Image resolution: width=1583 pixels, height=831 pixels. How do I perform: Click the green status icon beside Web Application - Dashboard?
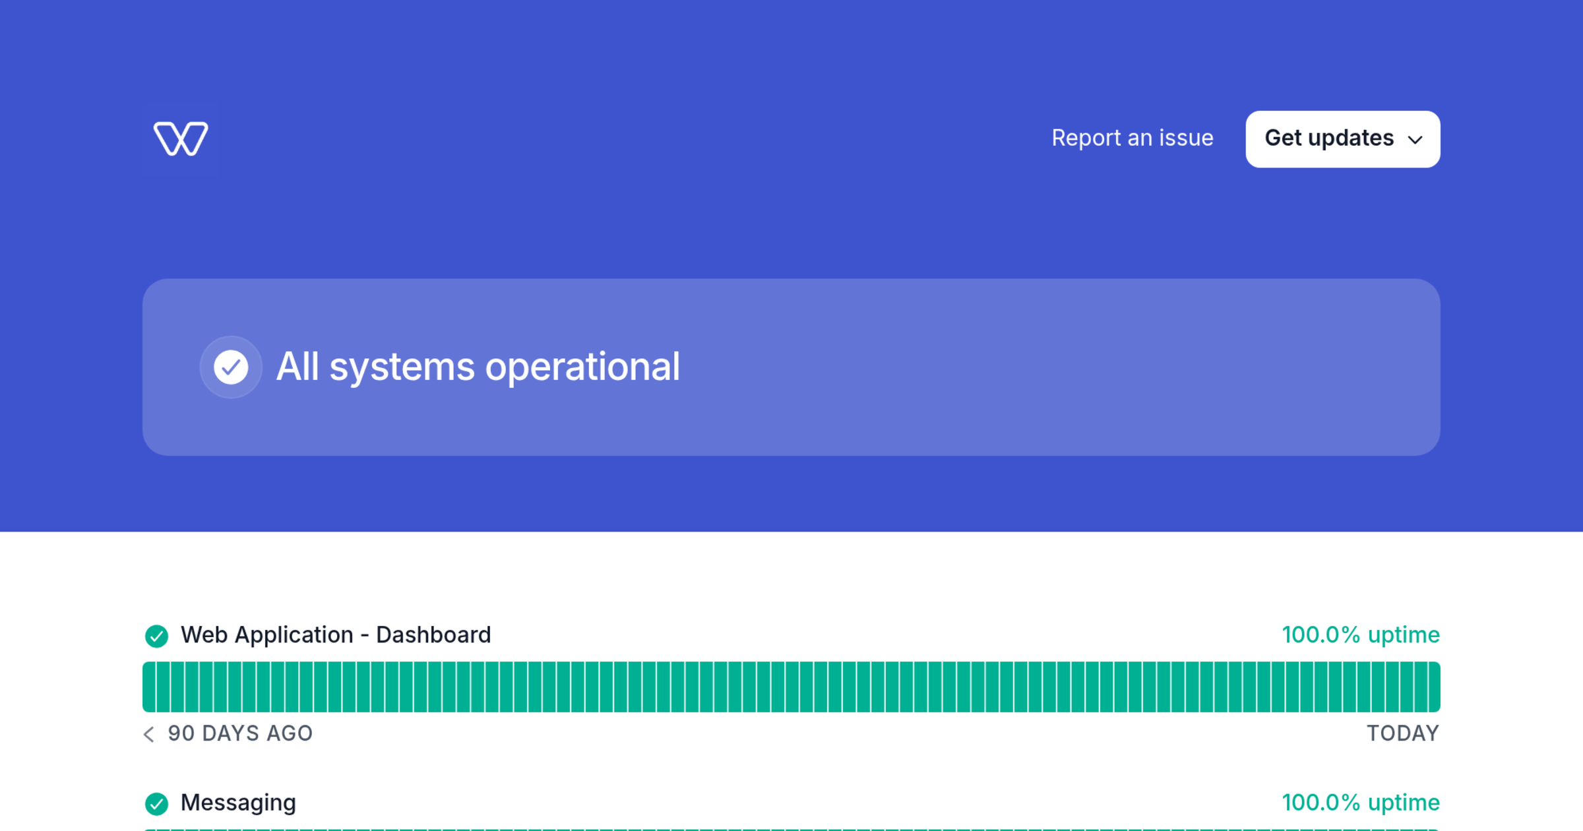(x=156, y=636)
